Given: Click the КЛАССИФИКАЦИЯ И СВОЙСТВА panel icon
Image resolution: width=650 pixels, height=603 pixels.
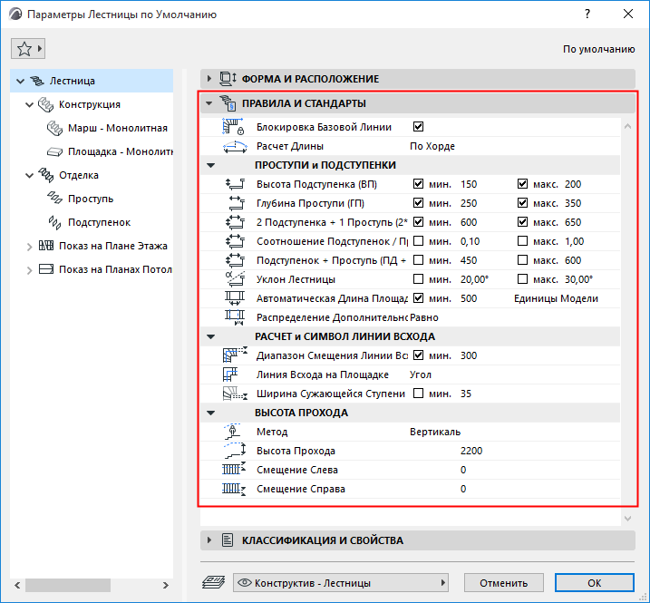Looking at the screenshot, I should pyautogui.click(x=228, y=540).
